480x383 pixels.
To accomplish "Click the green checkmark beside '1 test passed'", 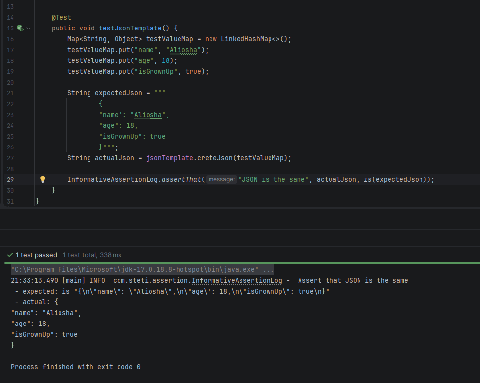I will coord(10,255).
